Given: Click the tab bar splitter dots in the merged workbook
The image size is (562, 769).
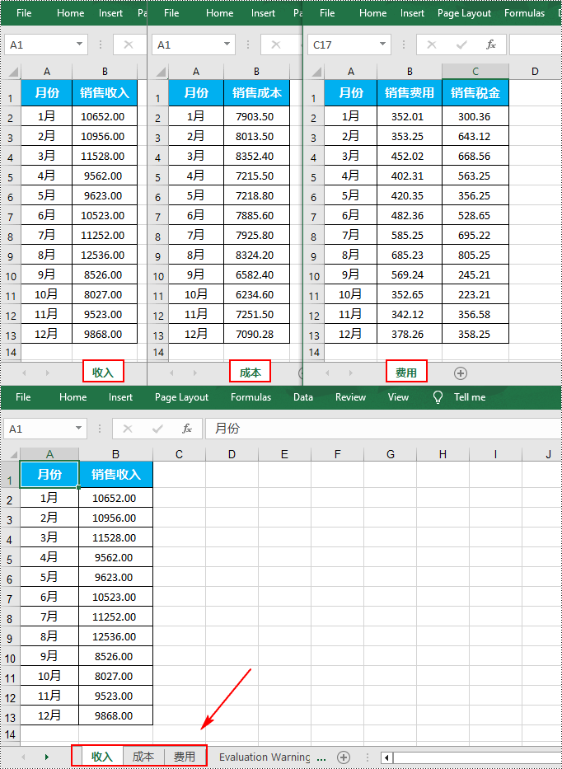Looking at the screenshot, I should 367,757.
